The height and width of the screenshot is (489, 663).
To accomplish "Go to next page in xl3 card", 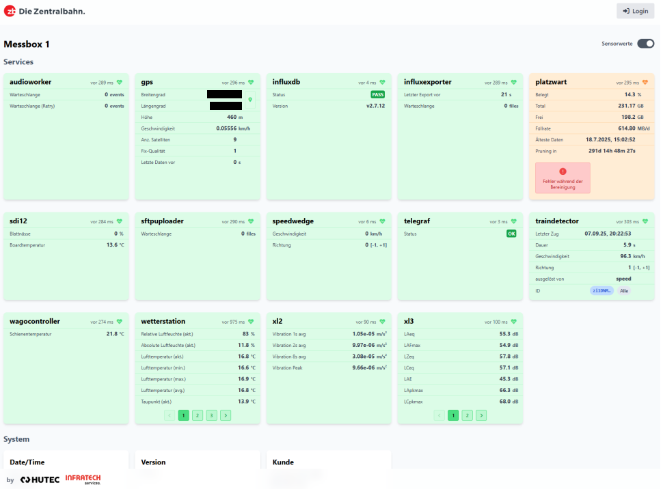I will point(481,415).
